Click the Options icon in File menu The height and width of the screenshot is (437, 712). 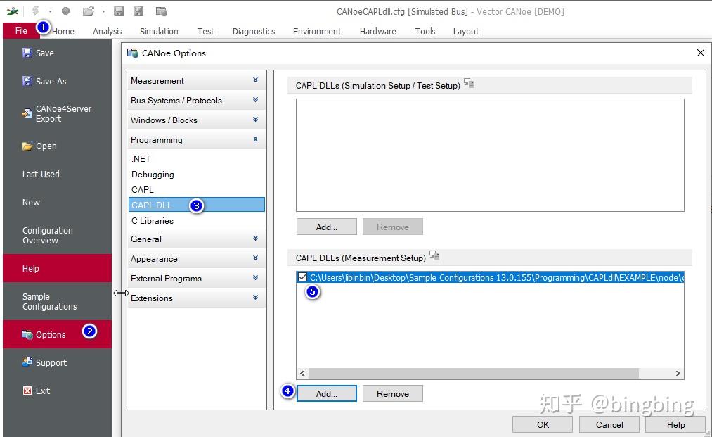tap(27, 335)
